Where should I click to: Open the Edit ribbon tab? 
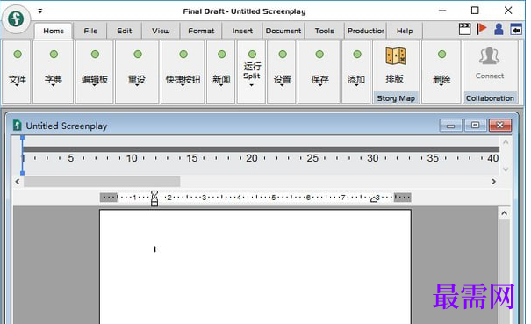pos(125,31)
